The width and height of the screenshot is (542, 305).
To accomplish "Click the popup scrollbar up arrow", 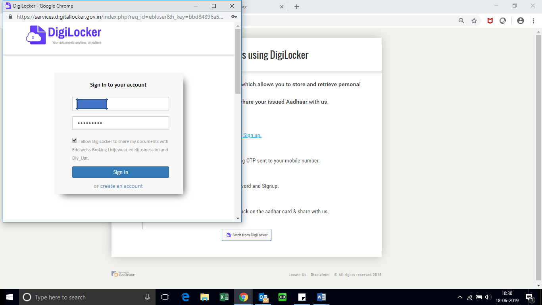I will coord(238,26).
